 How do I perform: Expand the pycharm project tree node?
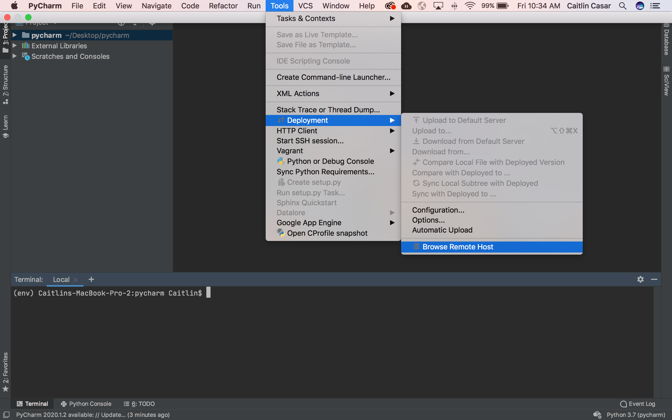pyautogui.click(x=15, y=35)
